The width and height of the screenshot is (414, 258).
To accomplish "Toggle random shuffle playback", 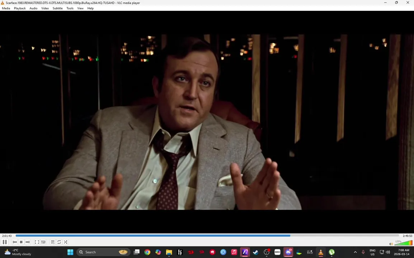I will click(x=66, y=242).
